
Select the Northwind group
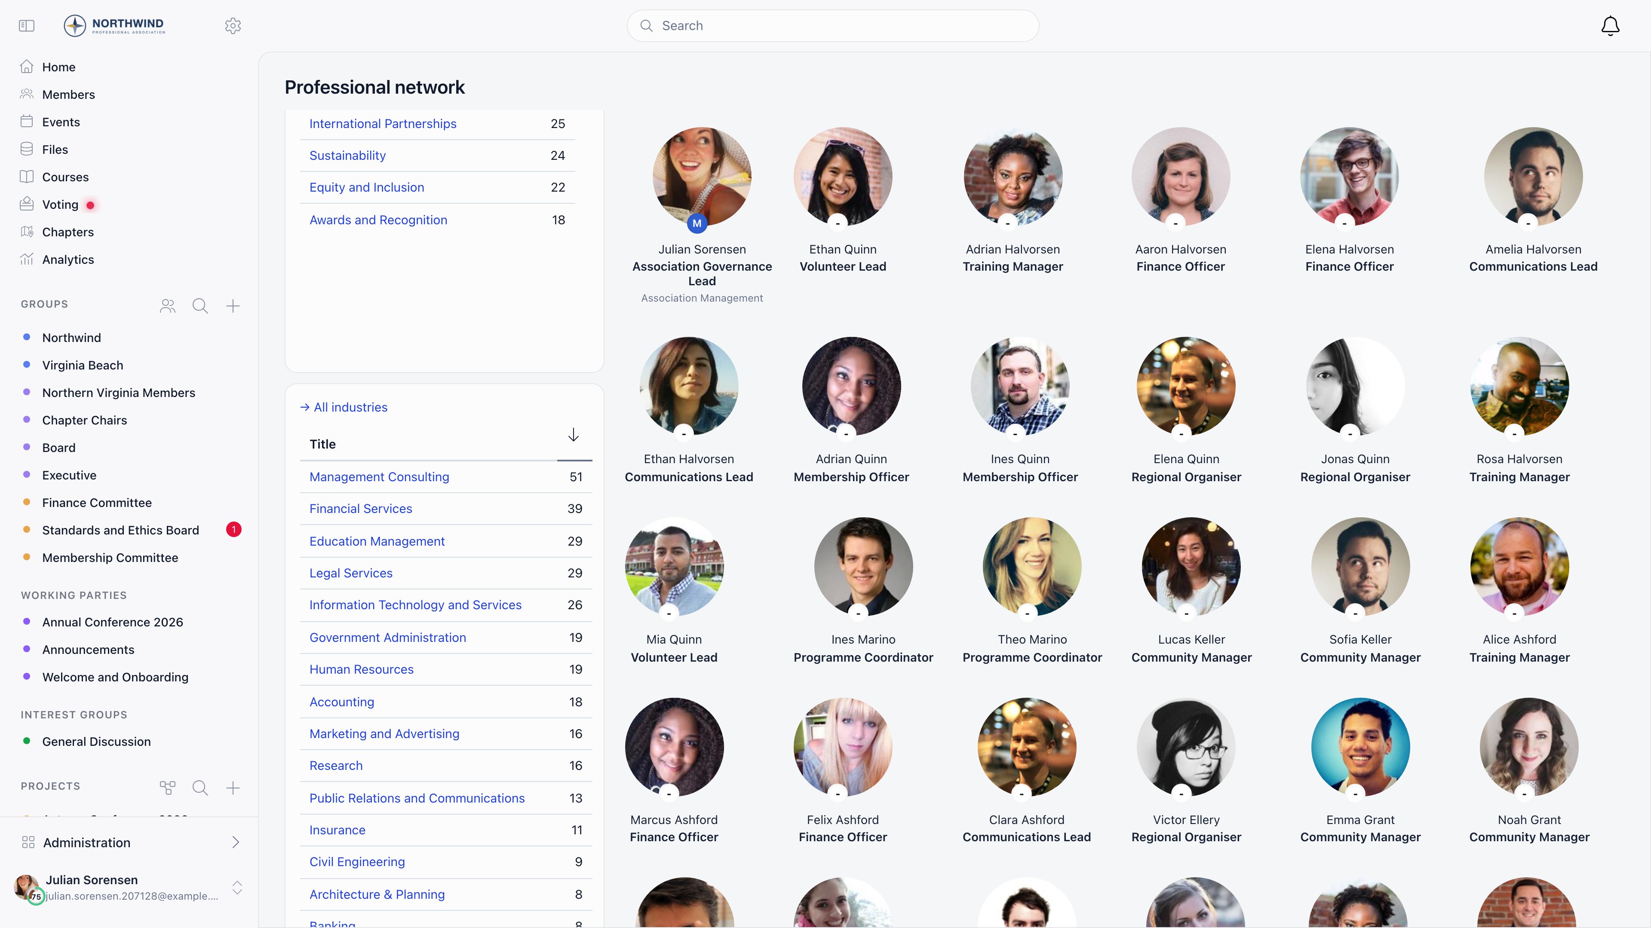tap(72, 338)
